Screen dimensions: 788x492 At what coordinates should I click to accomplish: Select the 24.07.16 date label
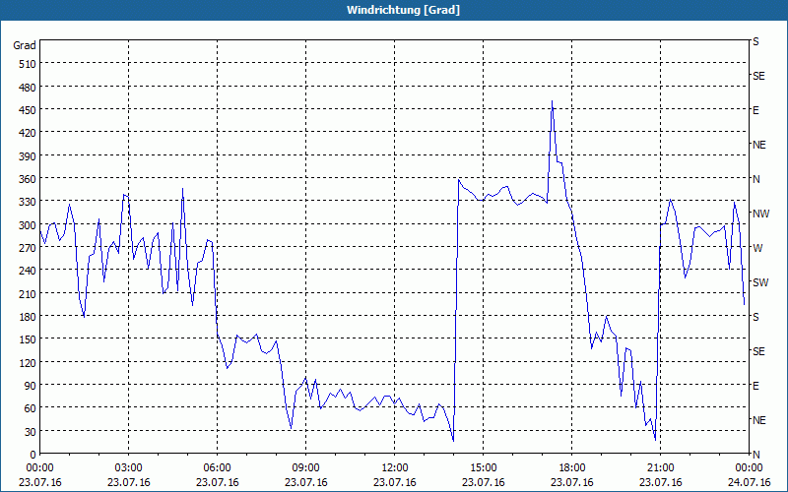749,482
